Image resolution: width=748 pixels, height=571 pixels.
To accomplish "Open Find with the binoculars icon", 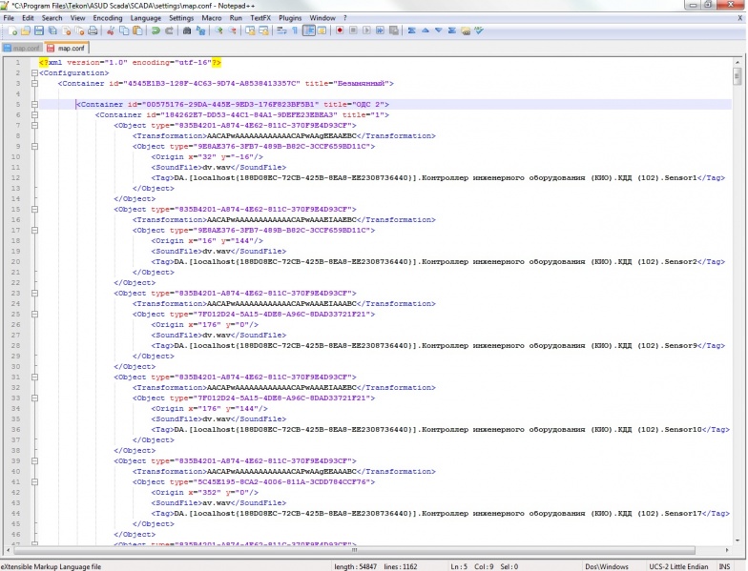I will tap(187, 31).
